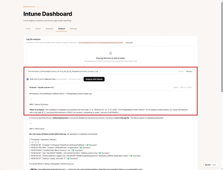Click the file size label '16.0 KB'
Viewport: 223px width, 170px height.
tap(181, 71)
